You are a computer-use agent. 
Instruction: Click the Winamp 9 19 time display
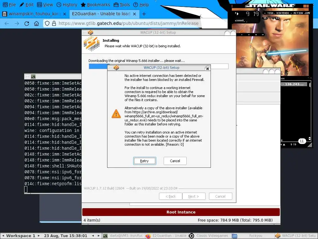(x=252, y=14)
